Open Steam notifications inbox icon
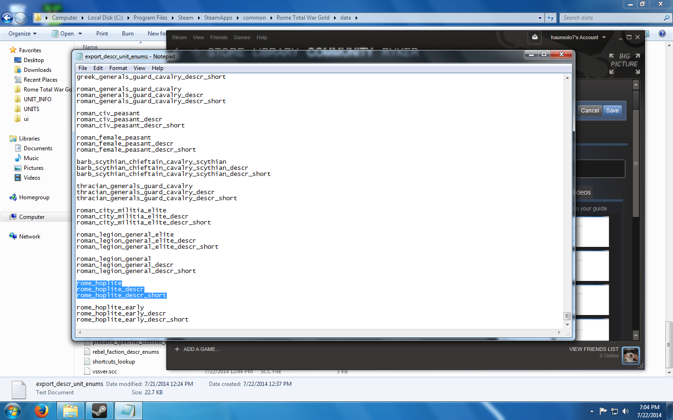Screen dimensions: 673x420 (535, 37)
